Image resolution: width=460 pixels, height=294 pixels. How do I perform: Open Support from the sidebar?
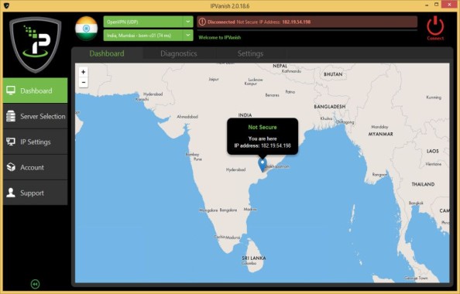point(35,193)
